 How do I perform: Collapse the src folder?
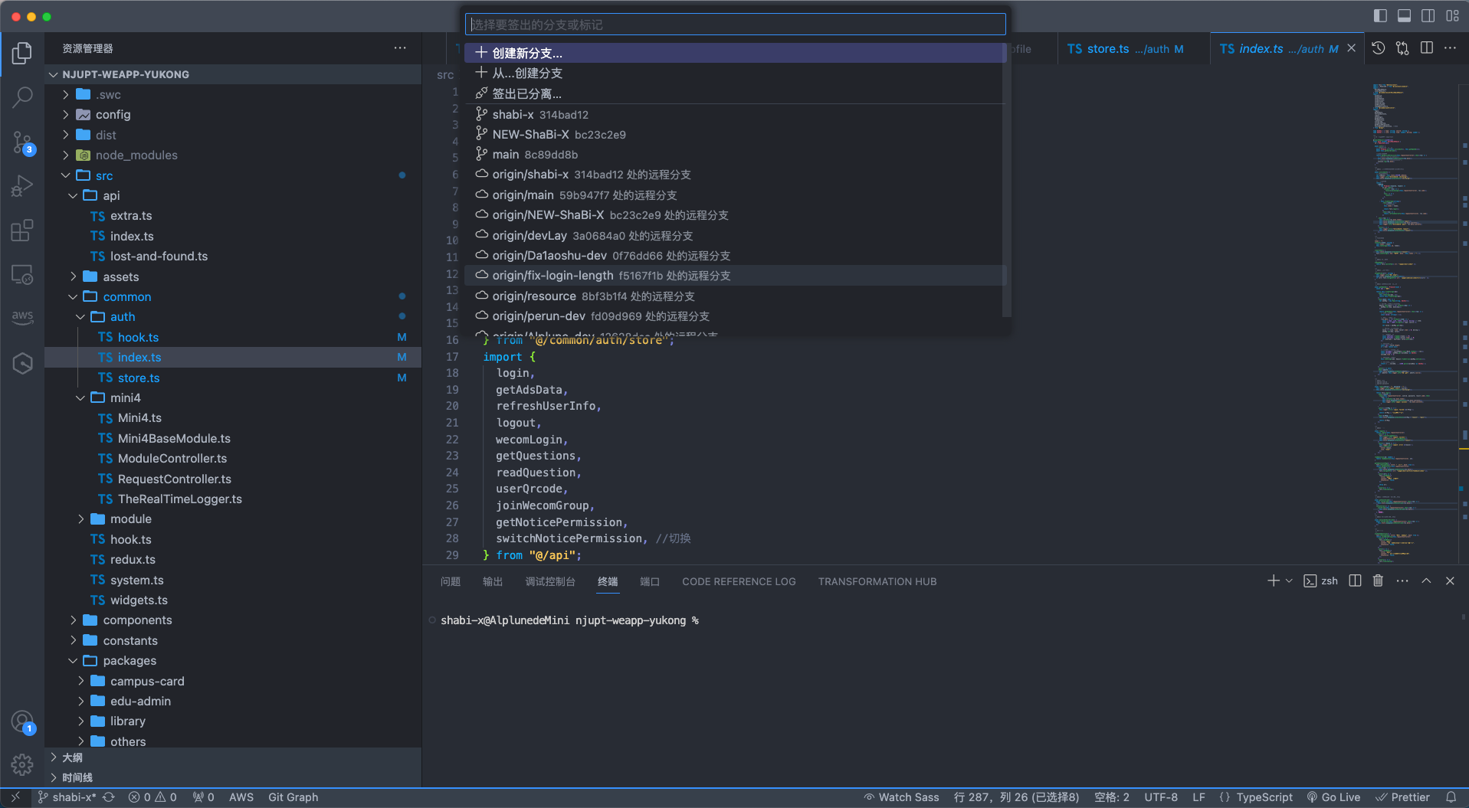[x=66, y=175]
